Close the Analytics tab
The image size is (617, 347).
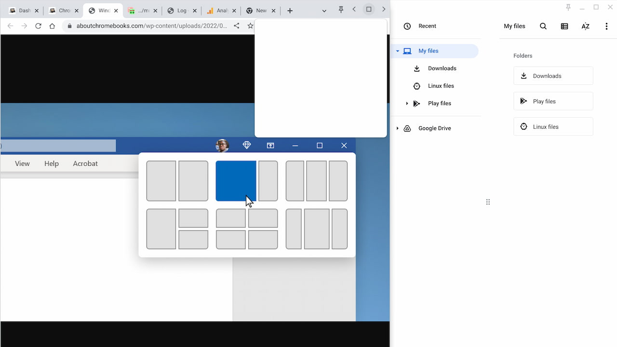click(x=234, y=11)
